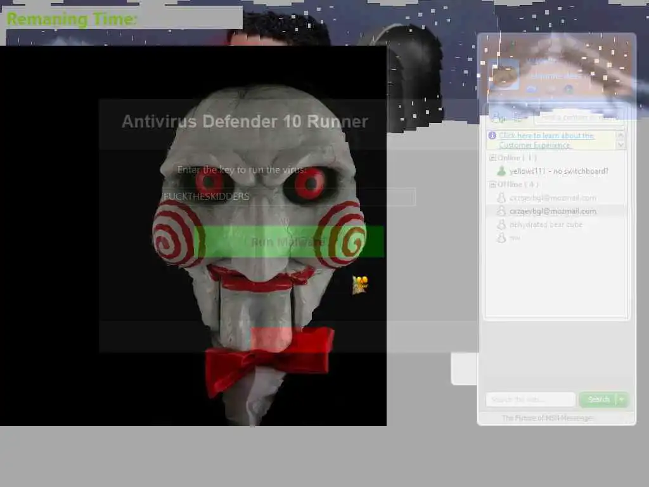The height and width of the screenshot is (487, 649).
Task: Click the globe icon under display name
Action: tap(569, 89)
